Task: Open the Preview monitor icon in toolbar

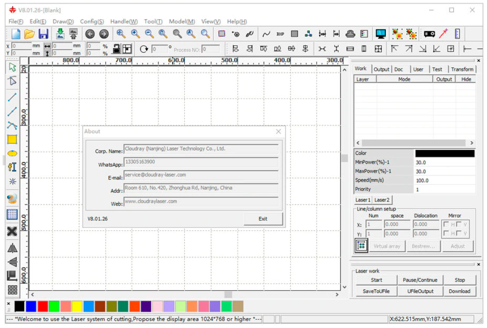Action: (x=381, y=34)
